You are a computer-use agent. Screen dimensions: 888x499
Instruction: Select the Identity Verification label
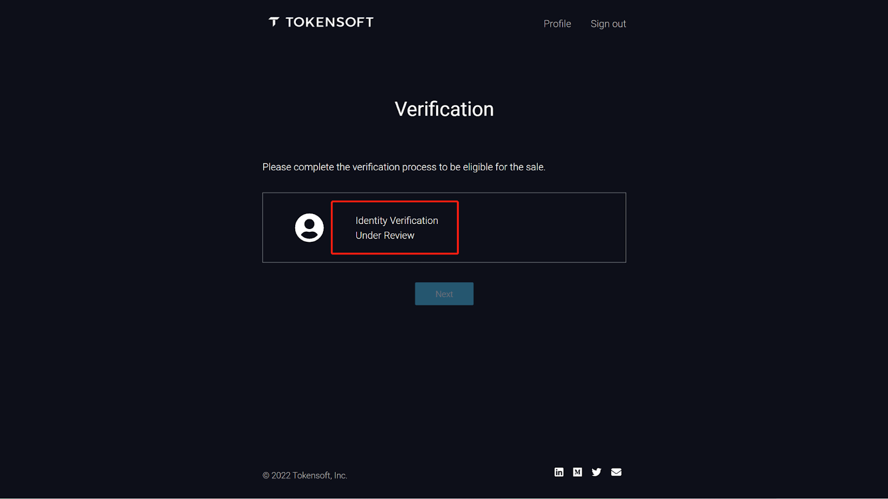click(x=397, y=221)
